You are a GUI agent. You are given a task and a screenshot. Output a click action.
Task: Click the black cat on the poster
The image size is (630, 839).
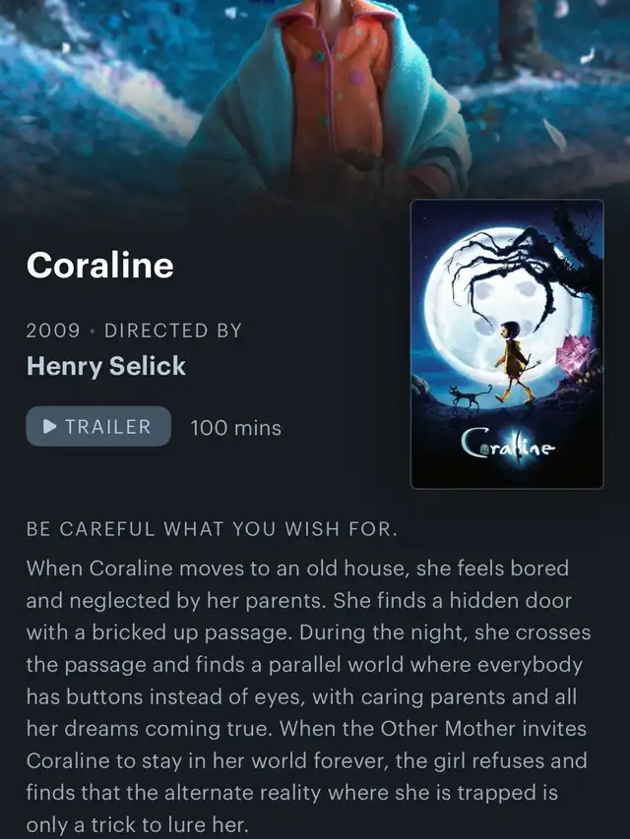[470, 396]
